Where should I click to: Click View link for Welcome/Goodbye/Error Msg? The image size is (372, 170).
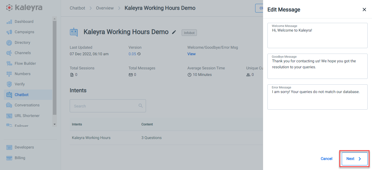(191, 54)
